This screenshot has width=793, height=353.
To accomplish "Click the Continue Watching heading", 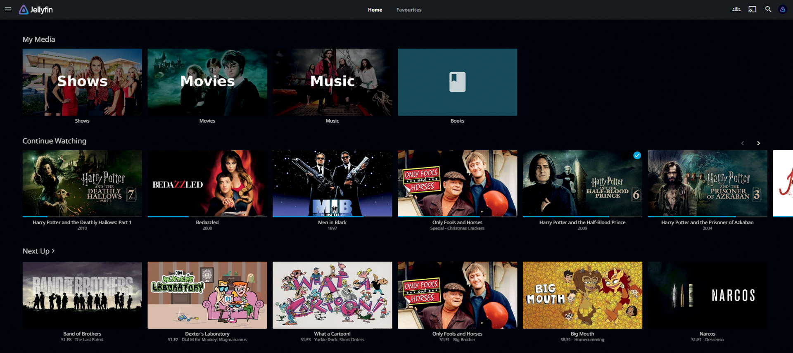I will pyautogui.click(x=55, y=141).
